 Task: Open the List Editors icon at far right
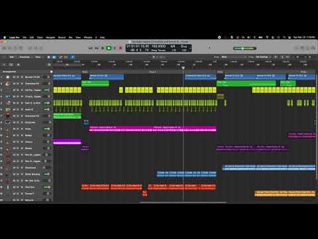pos(297,48)
